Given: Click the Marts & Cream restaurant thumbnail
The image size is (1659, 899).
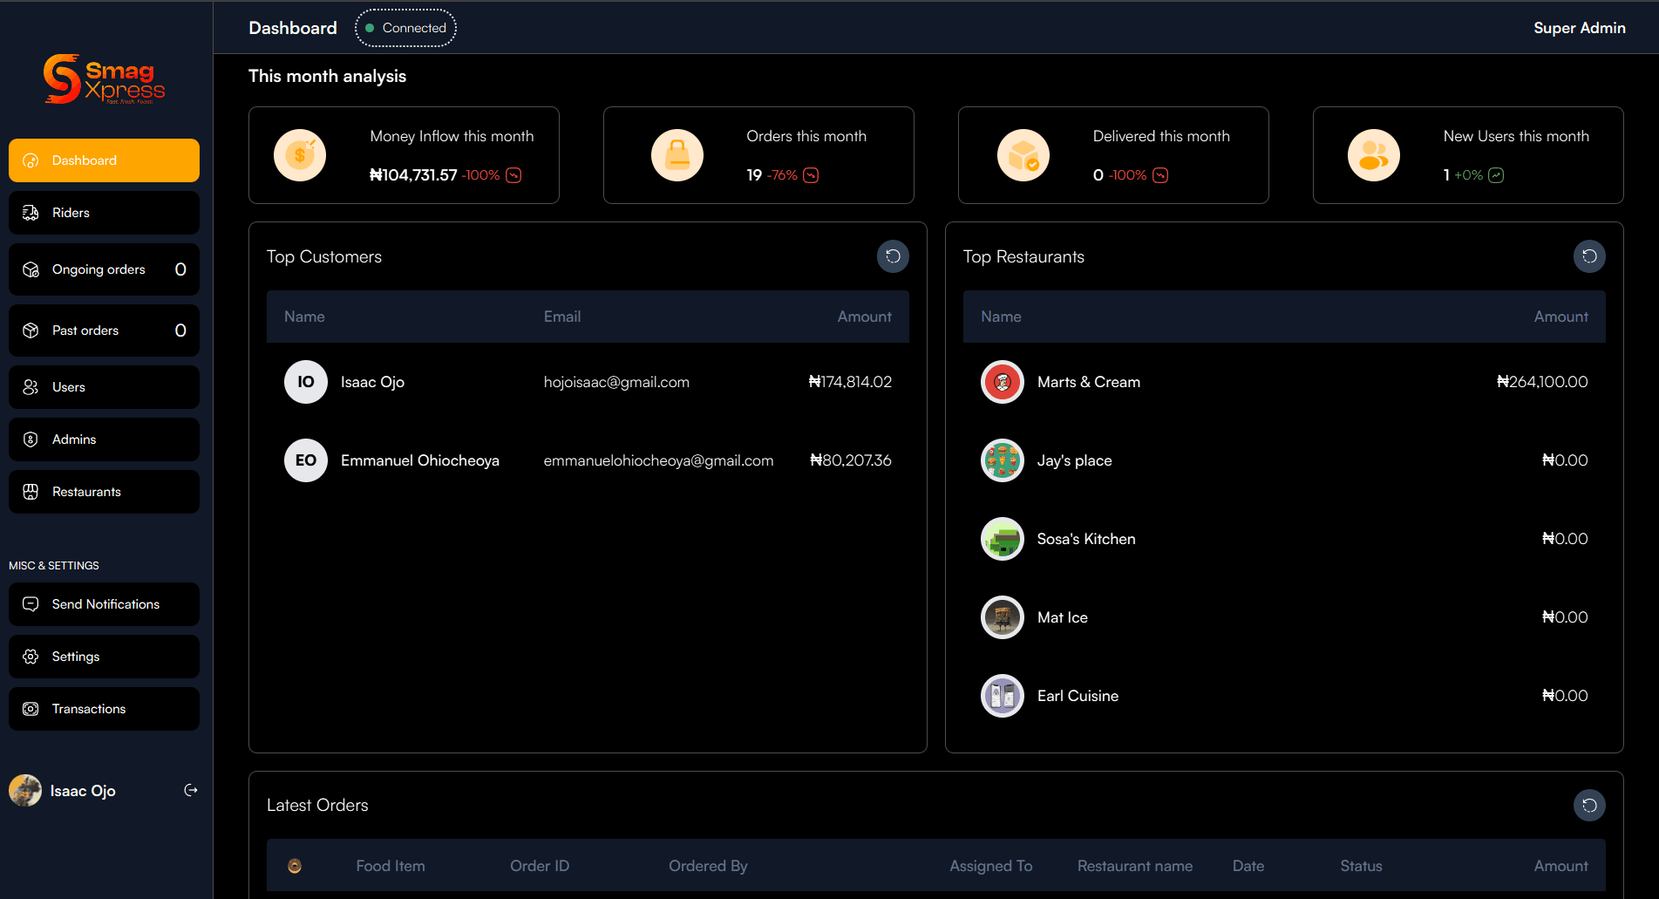Looking at the screenshot, I should pos(1001,381).
